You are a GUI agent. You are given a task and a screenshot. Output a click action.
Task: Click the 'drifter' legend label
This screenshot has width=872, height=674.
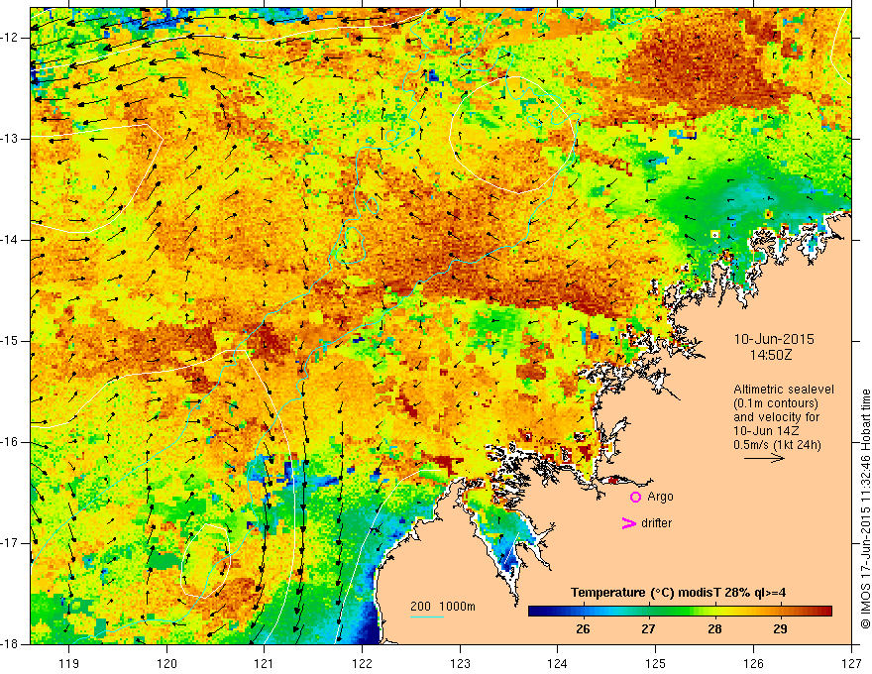[x=656, y=523]
